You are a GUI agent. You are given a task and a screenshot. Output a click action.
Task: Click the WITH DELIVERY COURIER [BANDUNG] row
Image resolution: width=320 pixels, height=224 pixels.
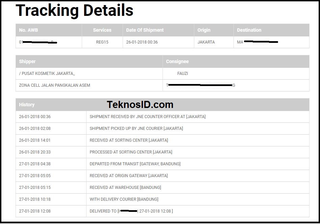(x=163, y=199)
